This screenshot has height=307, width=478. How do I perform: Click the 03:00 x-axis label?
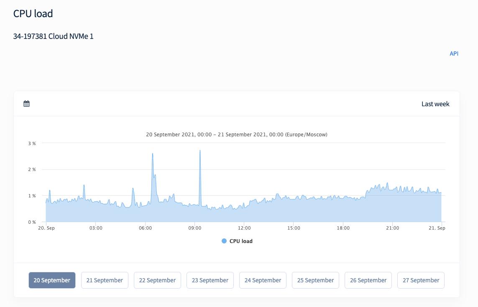click(96, 228)
